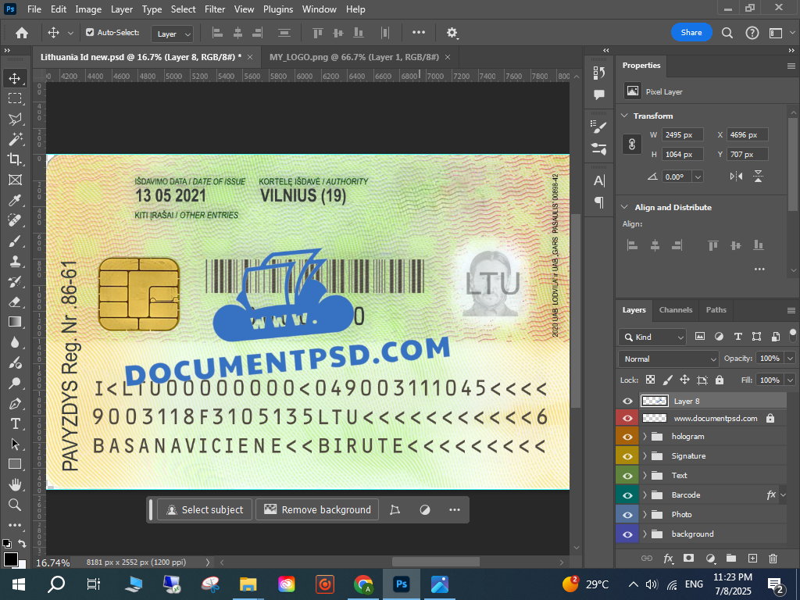Switch to the Paths tab
The height and width of the screenshot is (600, 800).
(x=716, y=309)
